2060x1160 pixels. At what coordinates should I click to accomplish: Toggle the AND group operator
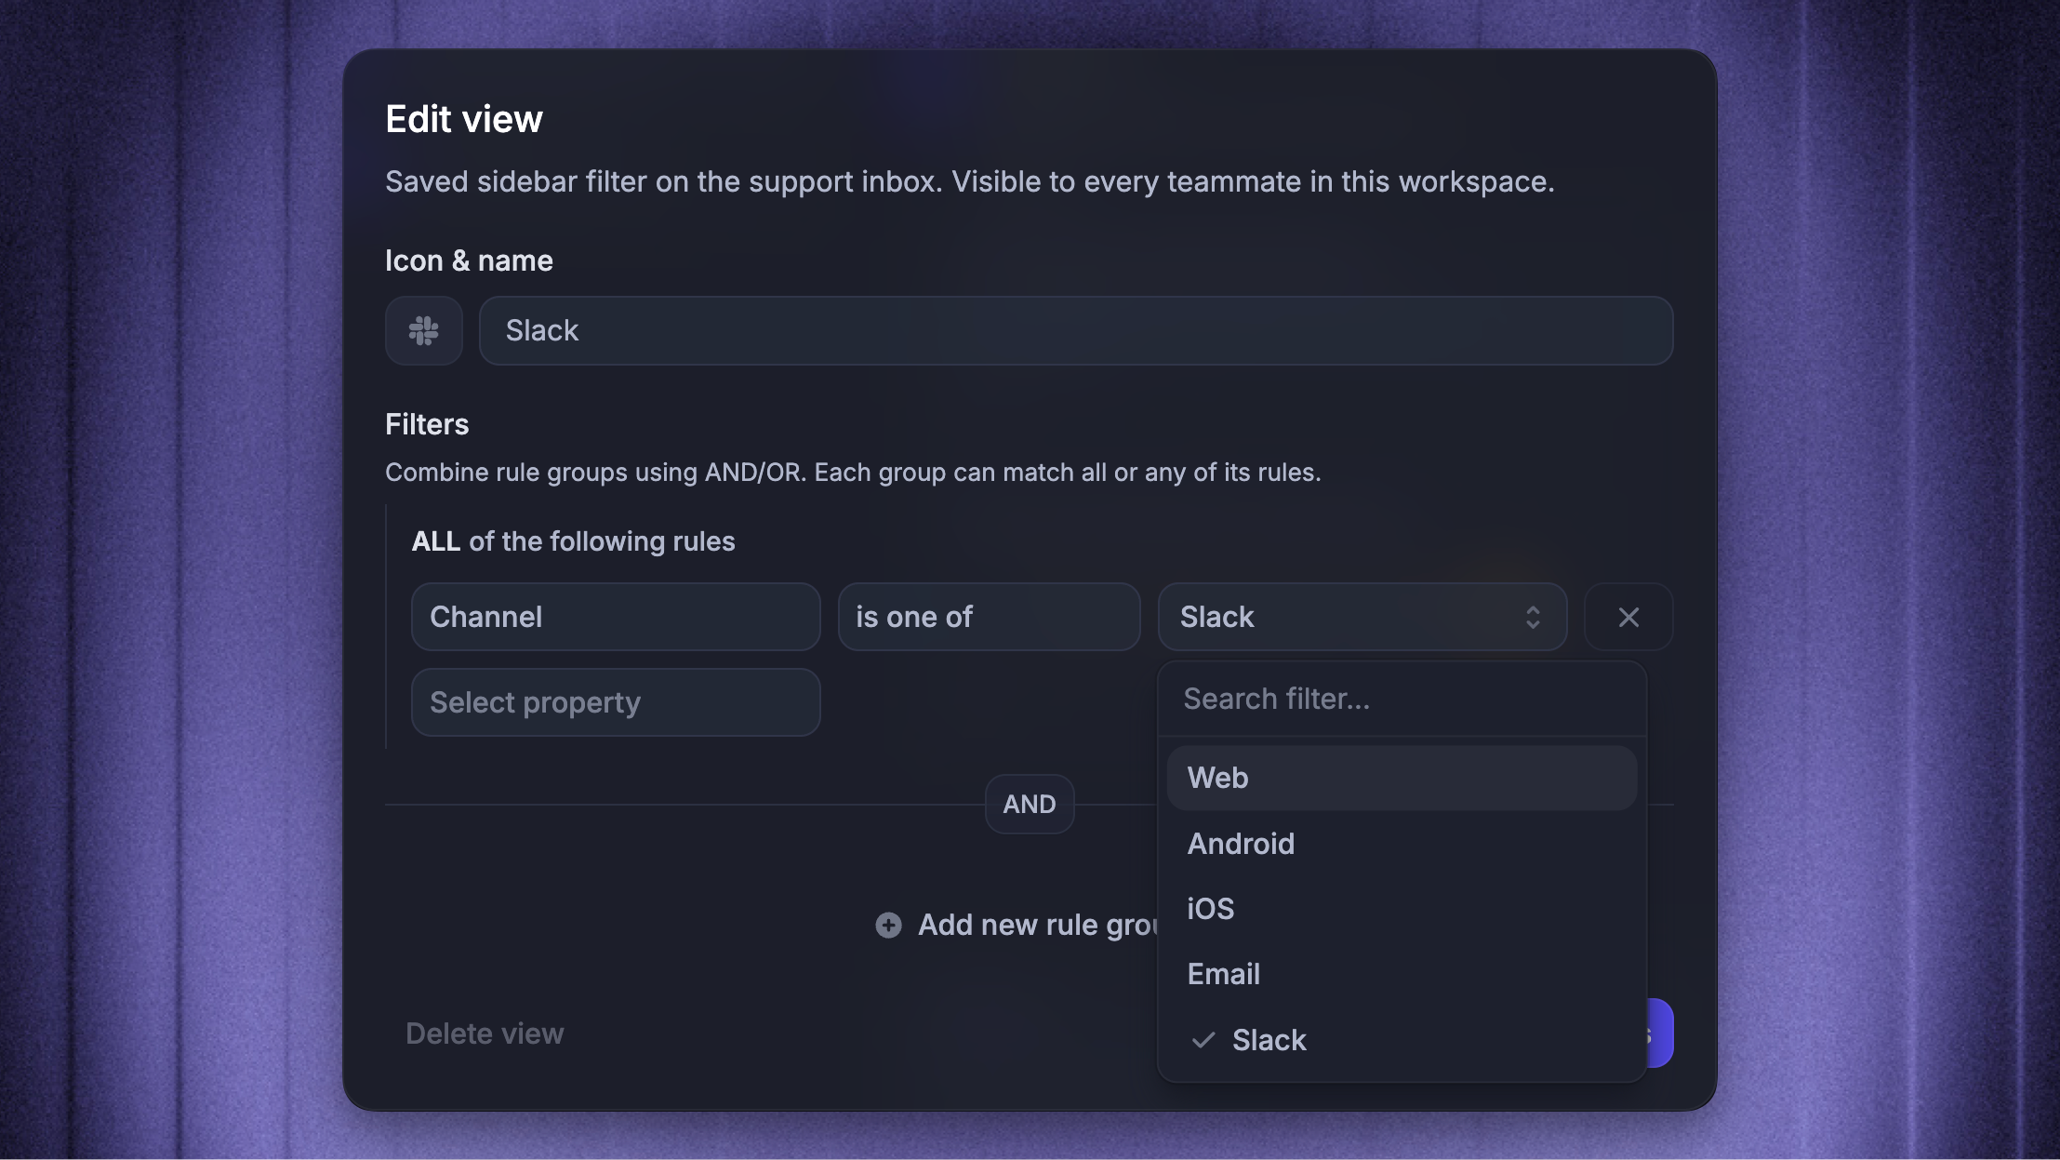click(1030, 804)
